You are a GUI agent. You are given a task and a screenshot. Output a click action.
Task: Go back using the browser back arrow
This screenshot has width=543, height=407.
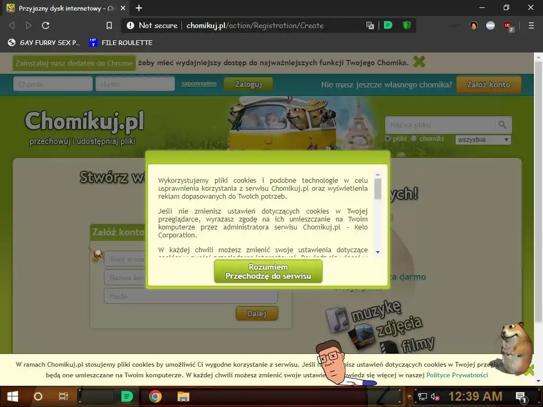click(12, 25)
